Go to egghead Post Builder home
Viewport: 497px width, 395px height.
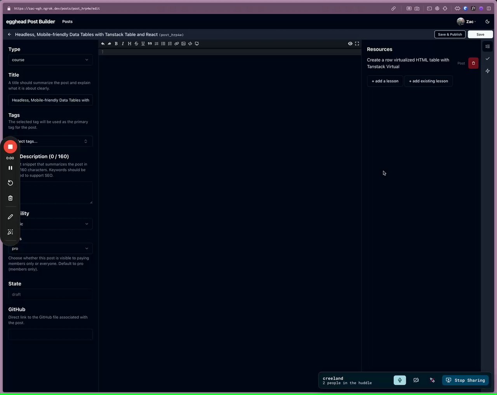(x=31, y=22)
